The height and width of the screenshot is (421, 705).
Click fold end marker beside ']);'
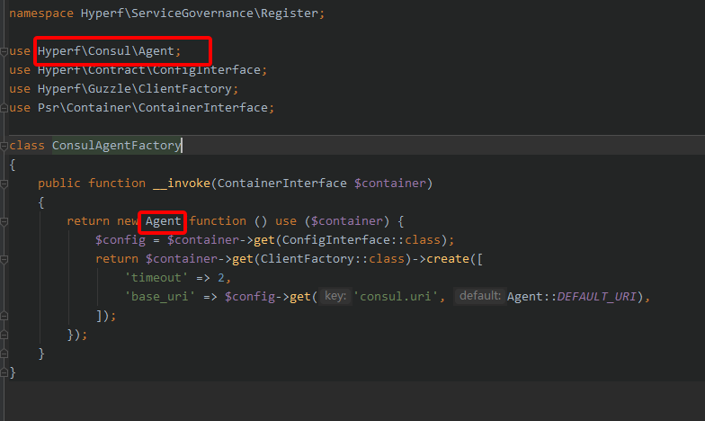pyautogui.click(x=4, y=316)
